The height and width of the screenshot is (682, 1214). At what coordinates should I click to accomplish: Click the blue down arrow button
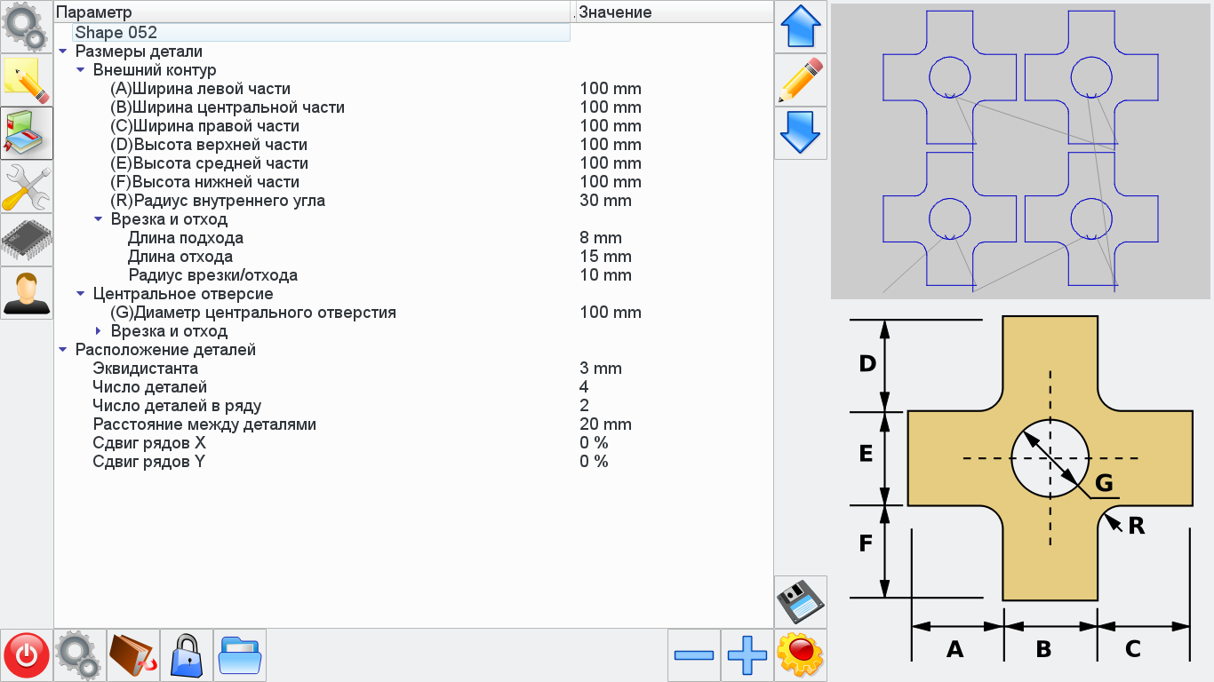pos(801,133)
